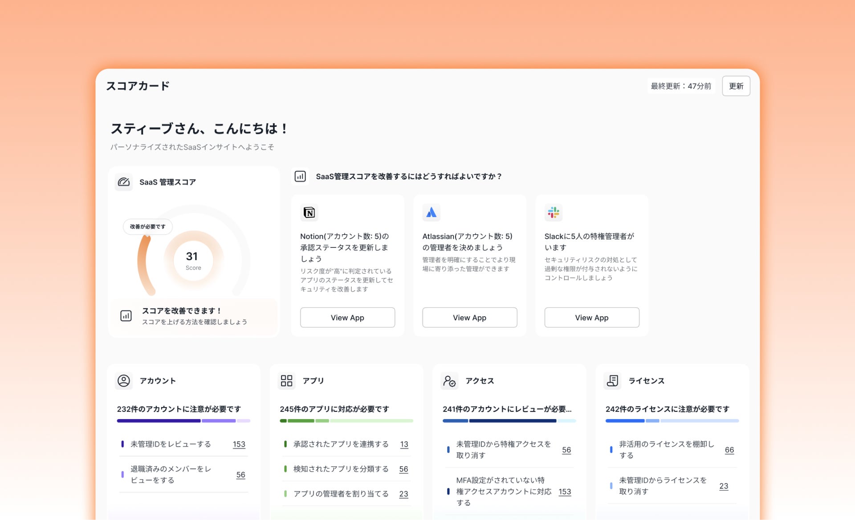Click the アクセス user-check icon

(449, 381)
